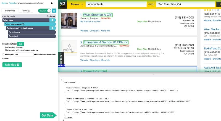Screen dimensions: 221x121
Task: Click the accountants search field
Action: point(116,4)
